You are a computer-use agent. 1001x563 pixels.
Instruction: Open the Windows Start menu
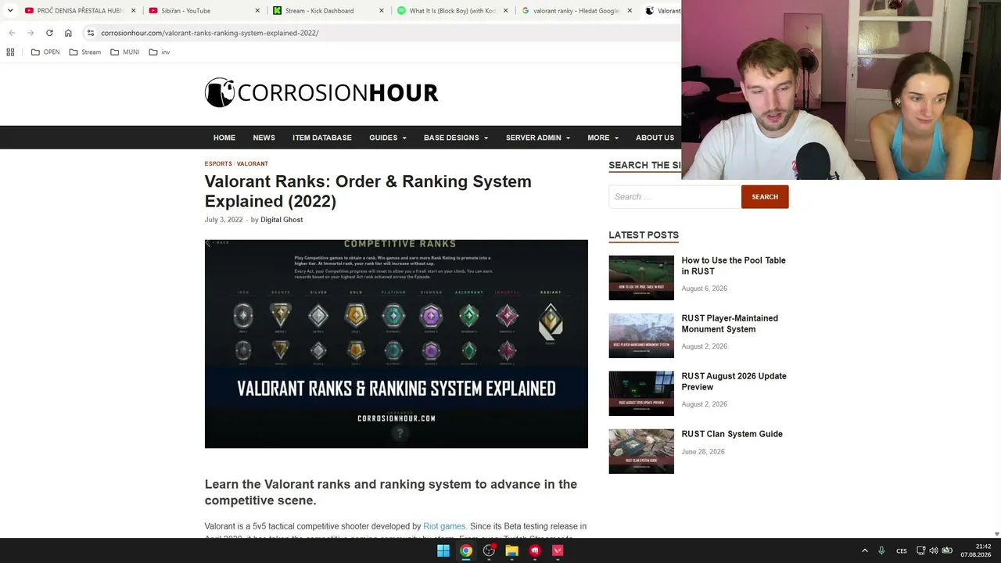(443, 550)
